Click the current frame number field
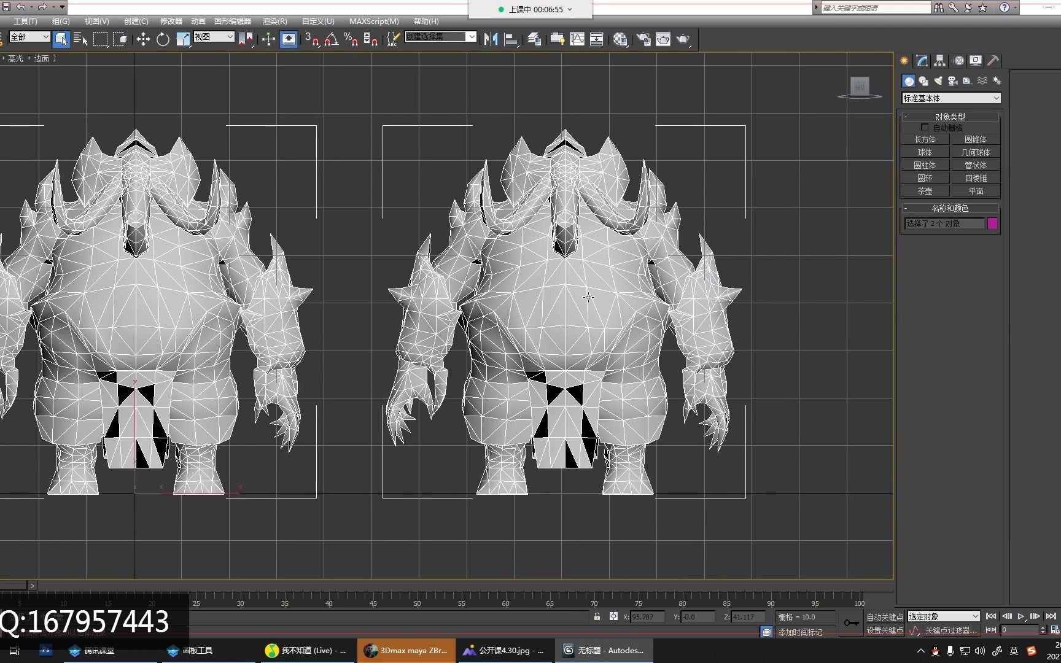1061x663 pixels. coord(1019,630)
